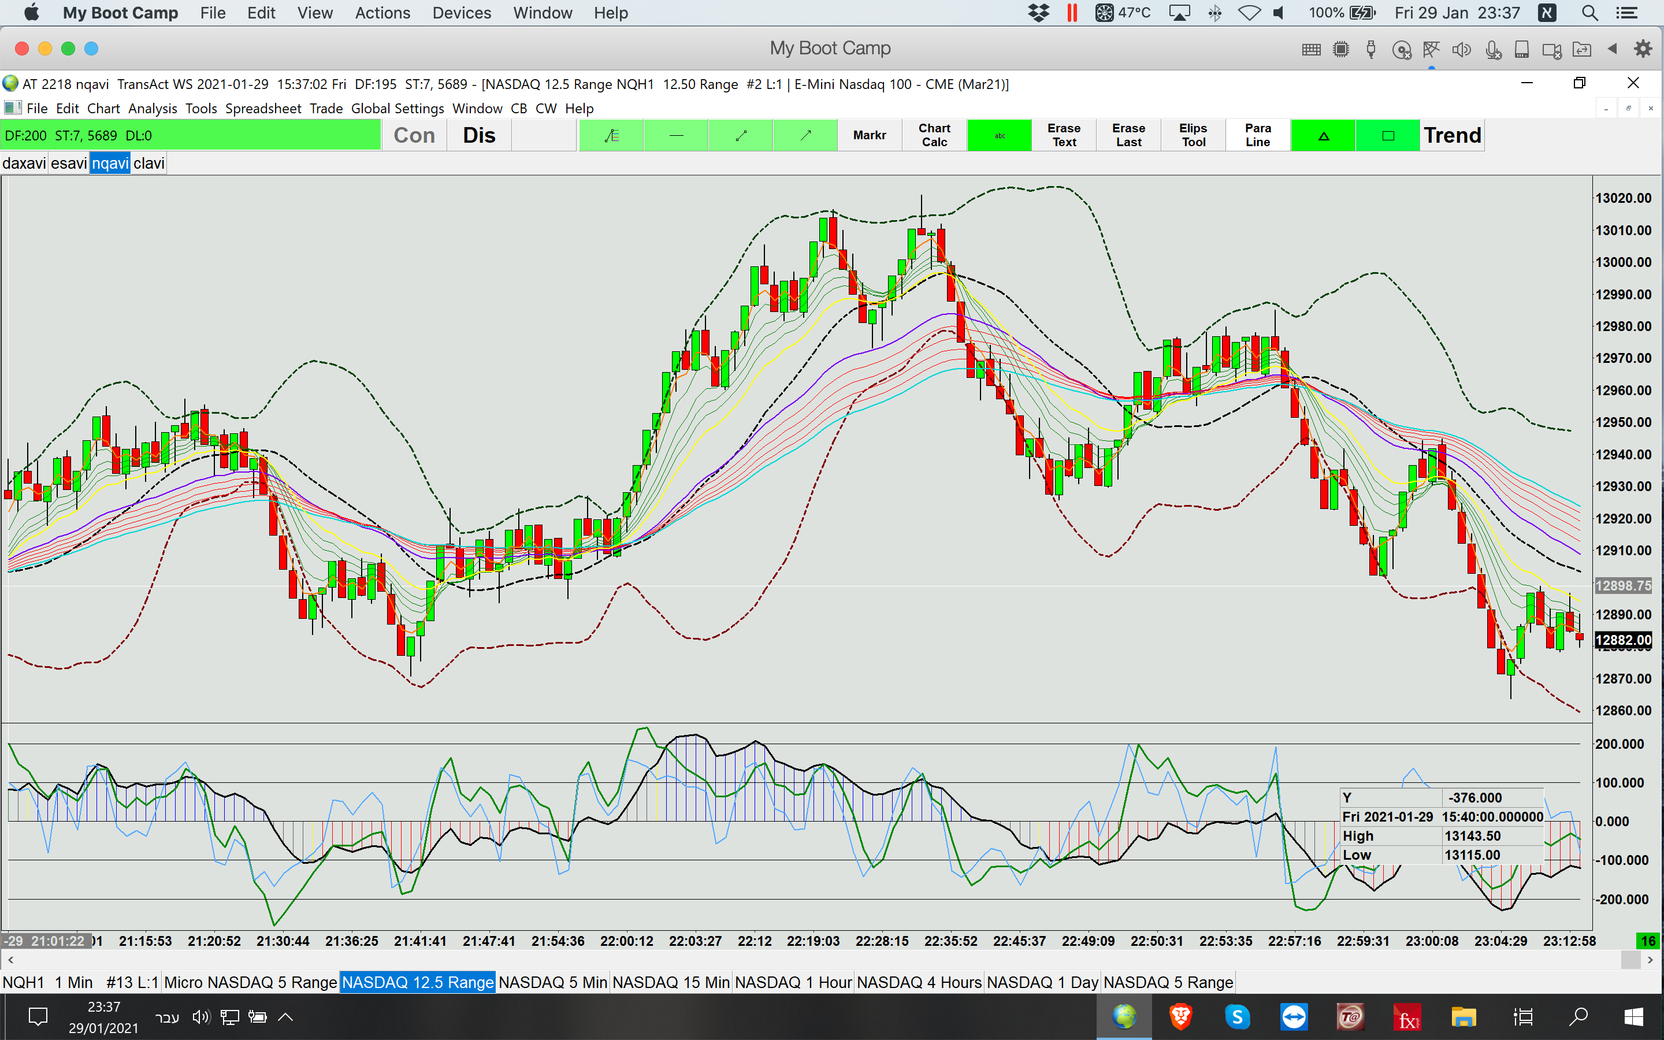Open the Global Settings menu
Screen dimensions: 1664x1040
coord(397,109)
